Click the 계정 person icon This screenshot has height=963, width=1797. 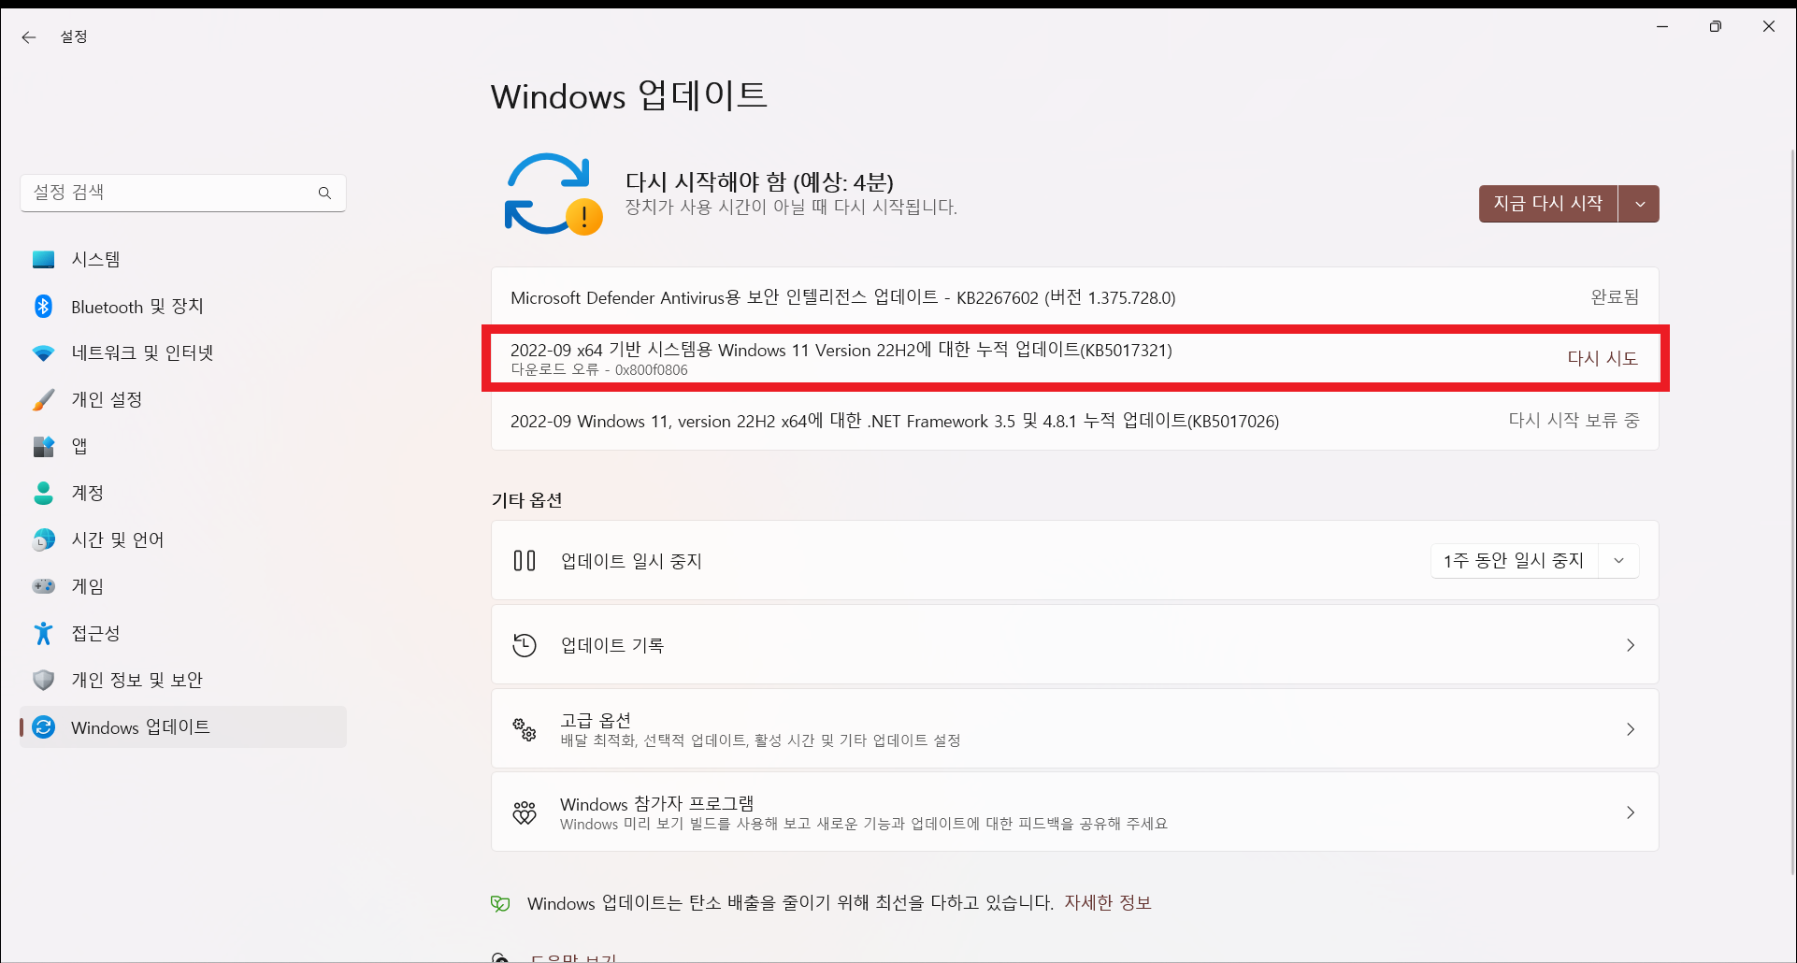43,494
